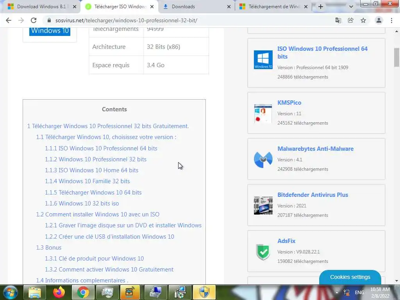This screenshot has height=300, width=400.
Task: Click the page vertical scrollbar thumb
Action: (x=396, y=57)
